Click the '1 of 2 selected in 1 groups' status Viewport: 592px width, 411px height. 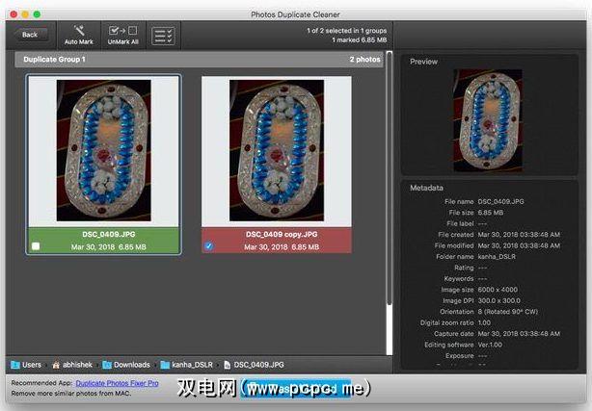coord(346,31)
